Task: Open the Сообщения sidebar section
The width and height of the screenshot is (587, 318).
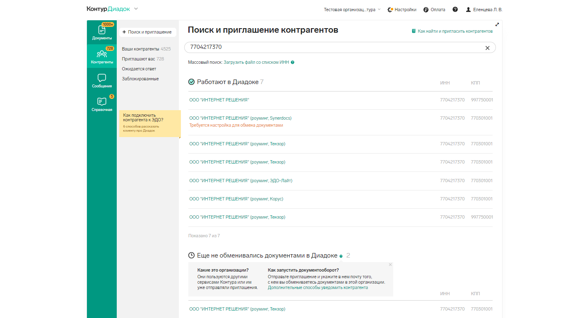Action: click(x=102, y=80)
